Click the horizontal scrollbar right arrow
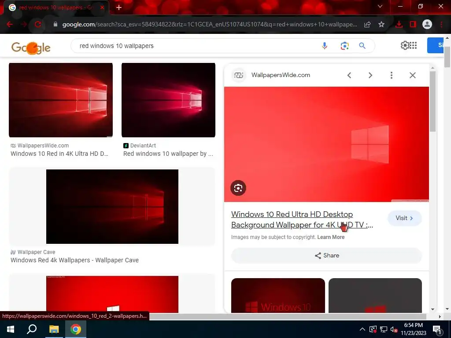The image size is (451, 338). (x=440, y=316)
